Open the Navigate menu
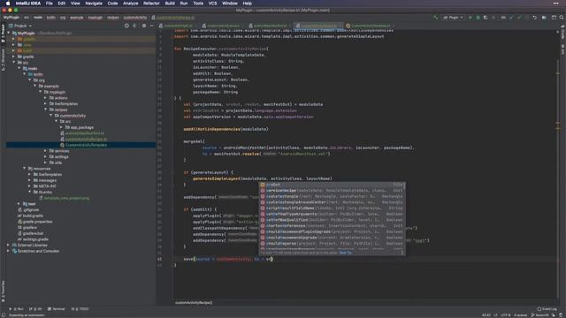Screen dimensions: 566x318 point(94,4)
